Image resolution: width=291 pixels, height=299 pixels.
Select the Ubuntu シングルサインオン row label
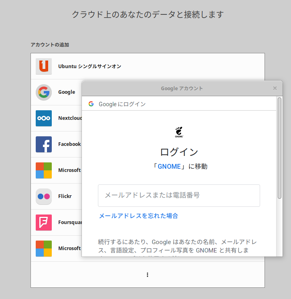pos(90,67)
